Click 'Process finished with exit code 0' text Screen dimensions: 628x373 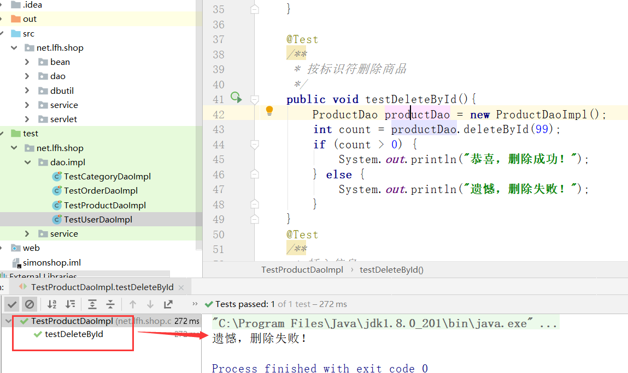[320, 368]
